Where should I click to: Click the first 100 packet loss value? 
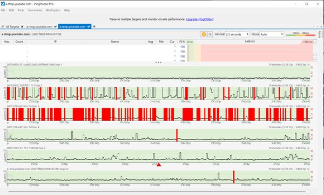[x=183, y=47]
